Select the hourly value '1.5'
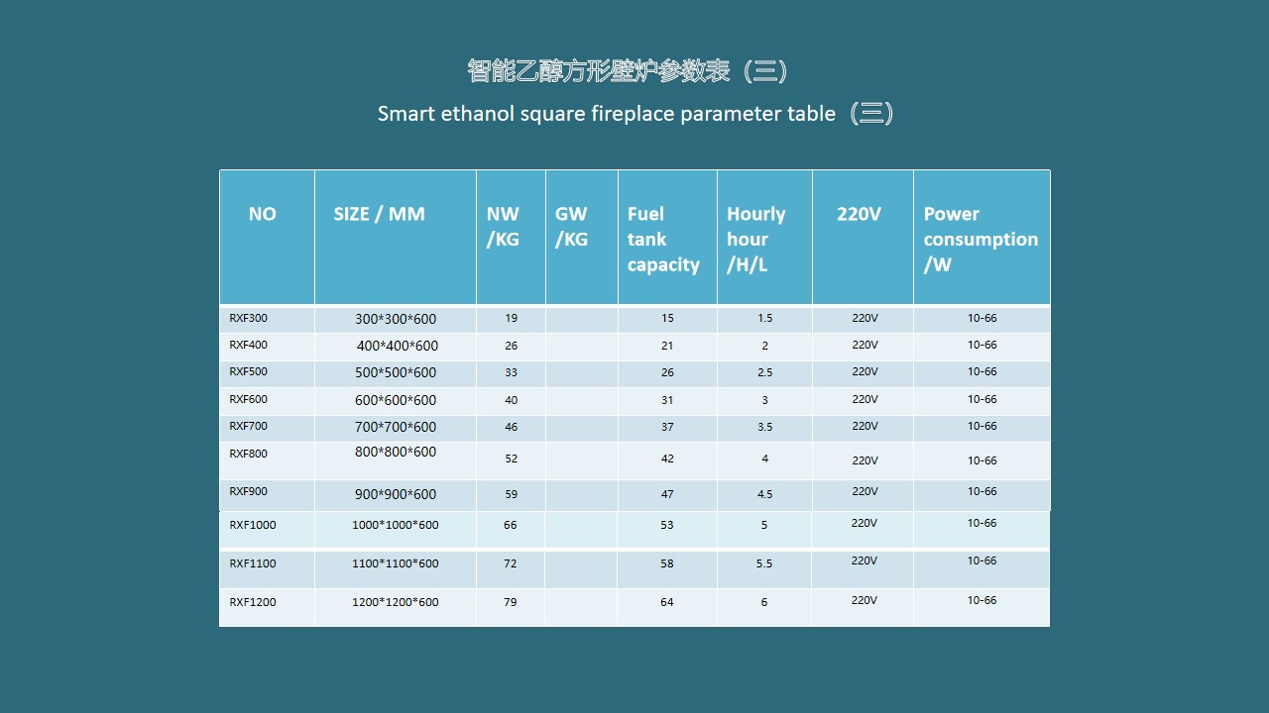The width and height of the screenshot is (1269, 713). [764, 318]
